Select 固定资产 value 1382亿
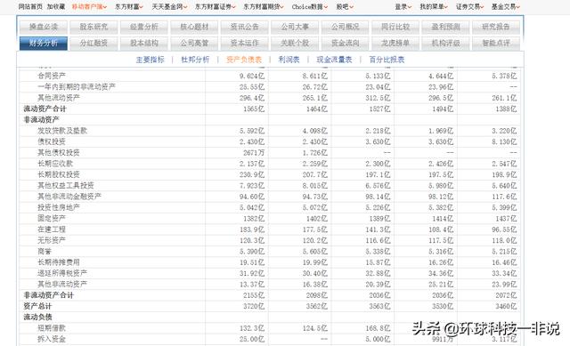Viewport: 570px width, 346px height. pyautogui.click(x=254, y=219)
